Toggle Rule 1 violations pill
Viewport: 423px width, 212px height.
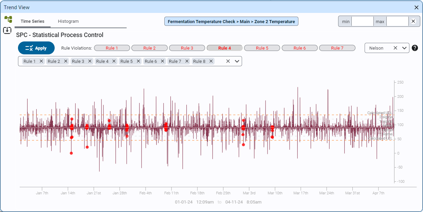tap(112, 48)
